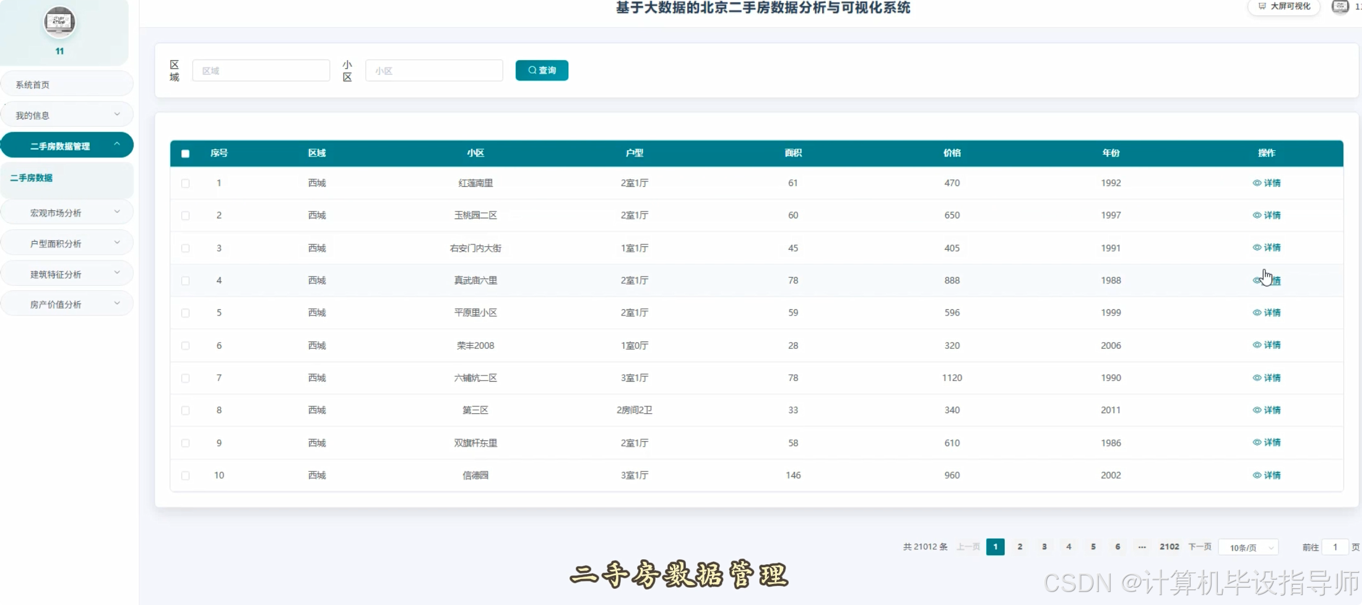Click the 查询 search button

542,70
